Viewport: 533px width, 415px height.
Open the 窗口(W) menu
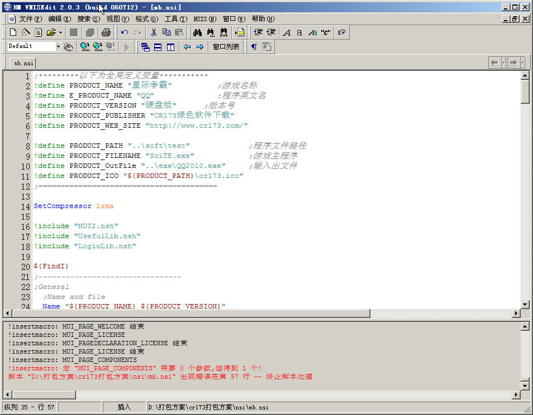click(234, 19)
